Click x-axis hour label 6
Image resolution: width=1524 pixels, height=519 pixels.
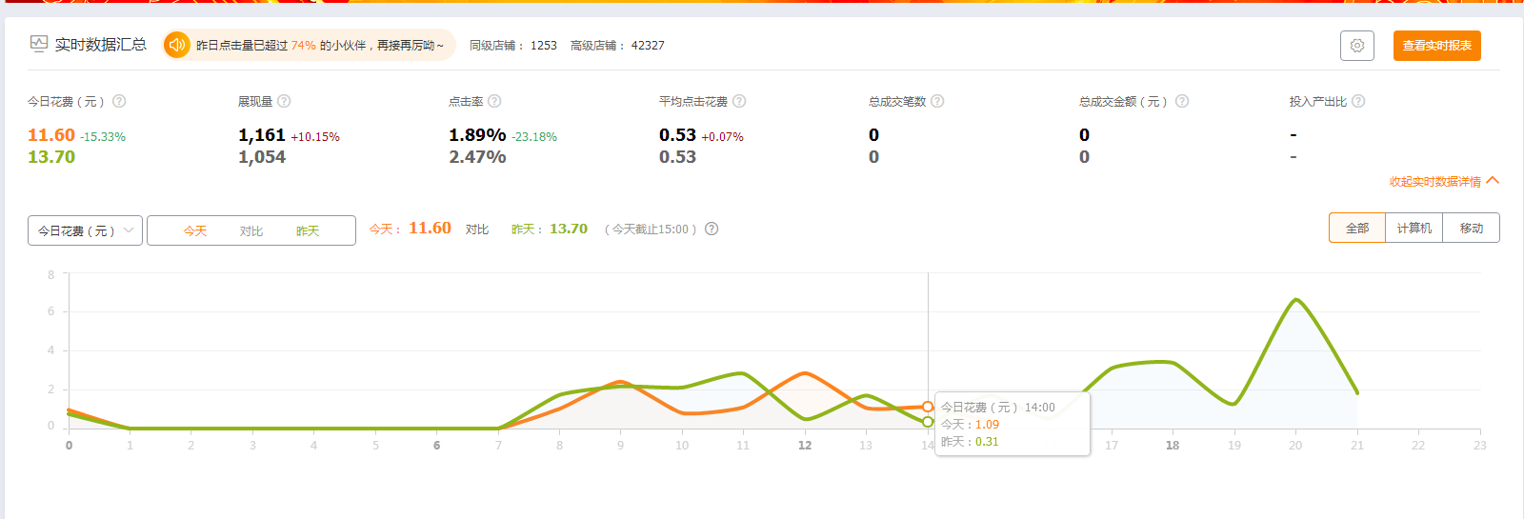tap(437, 445)
